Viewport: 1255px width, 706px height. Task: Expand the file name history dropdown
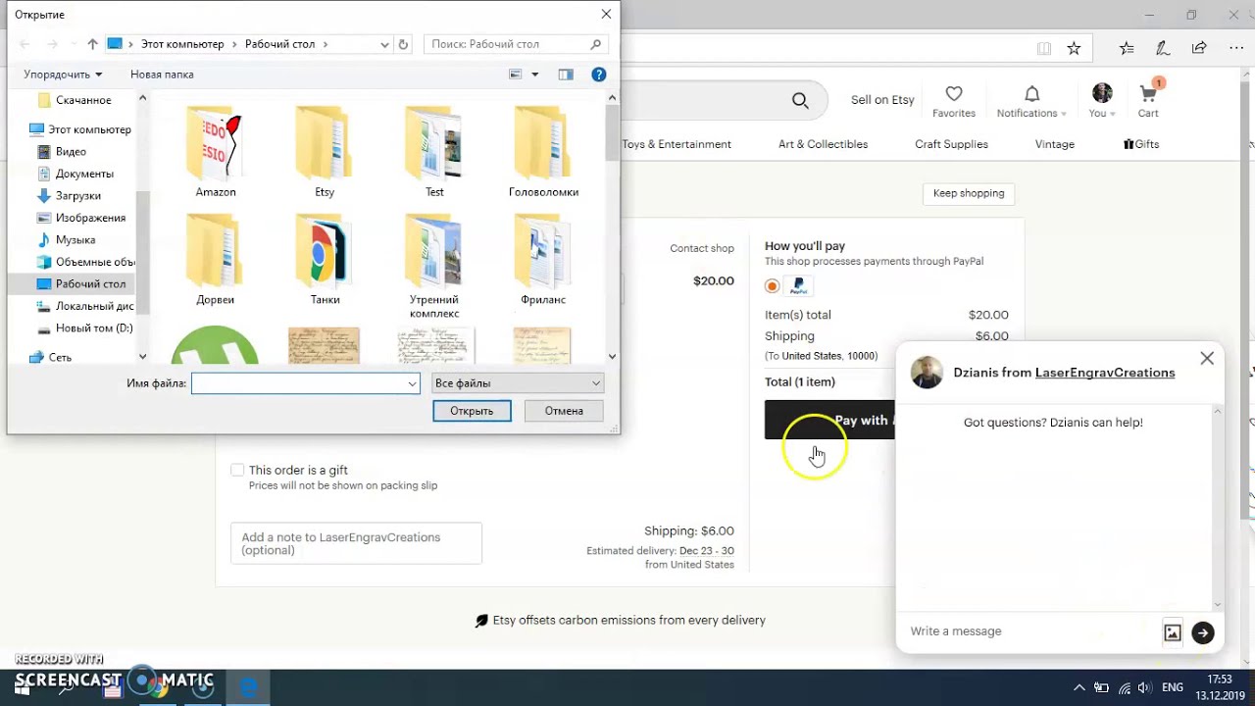coord(412,383)
